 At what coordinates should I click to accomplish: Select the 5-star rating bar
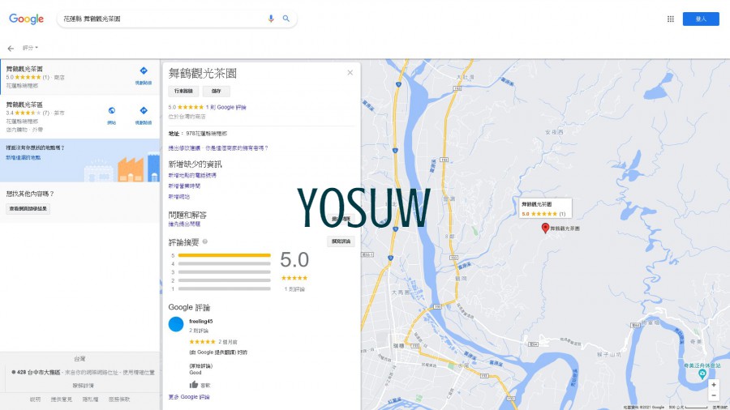point(224,255)
